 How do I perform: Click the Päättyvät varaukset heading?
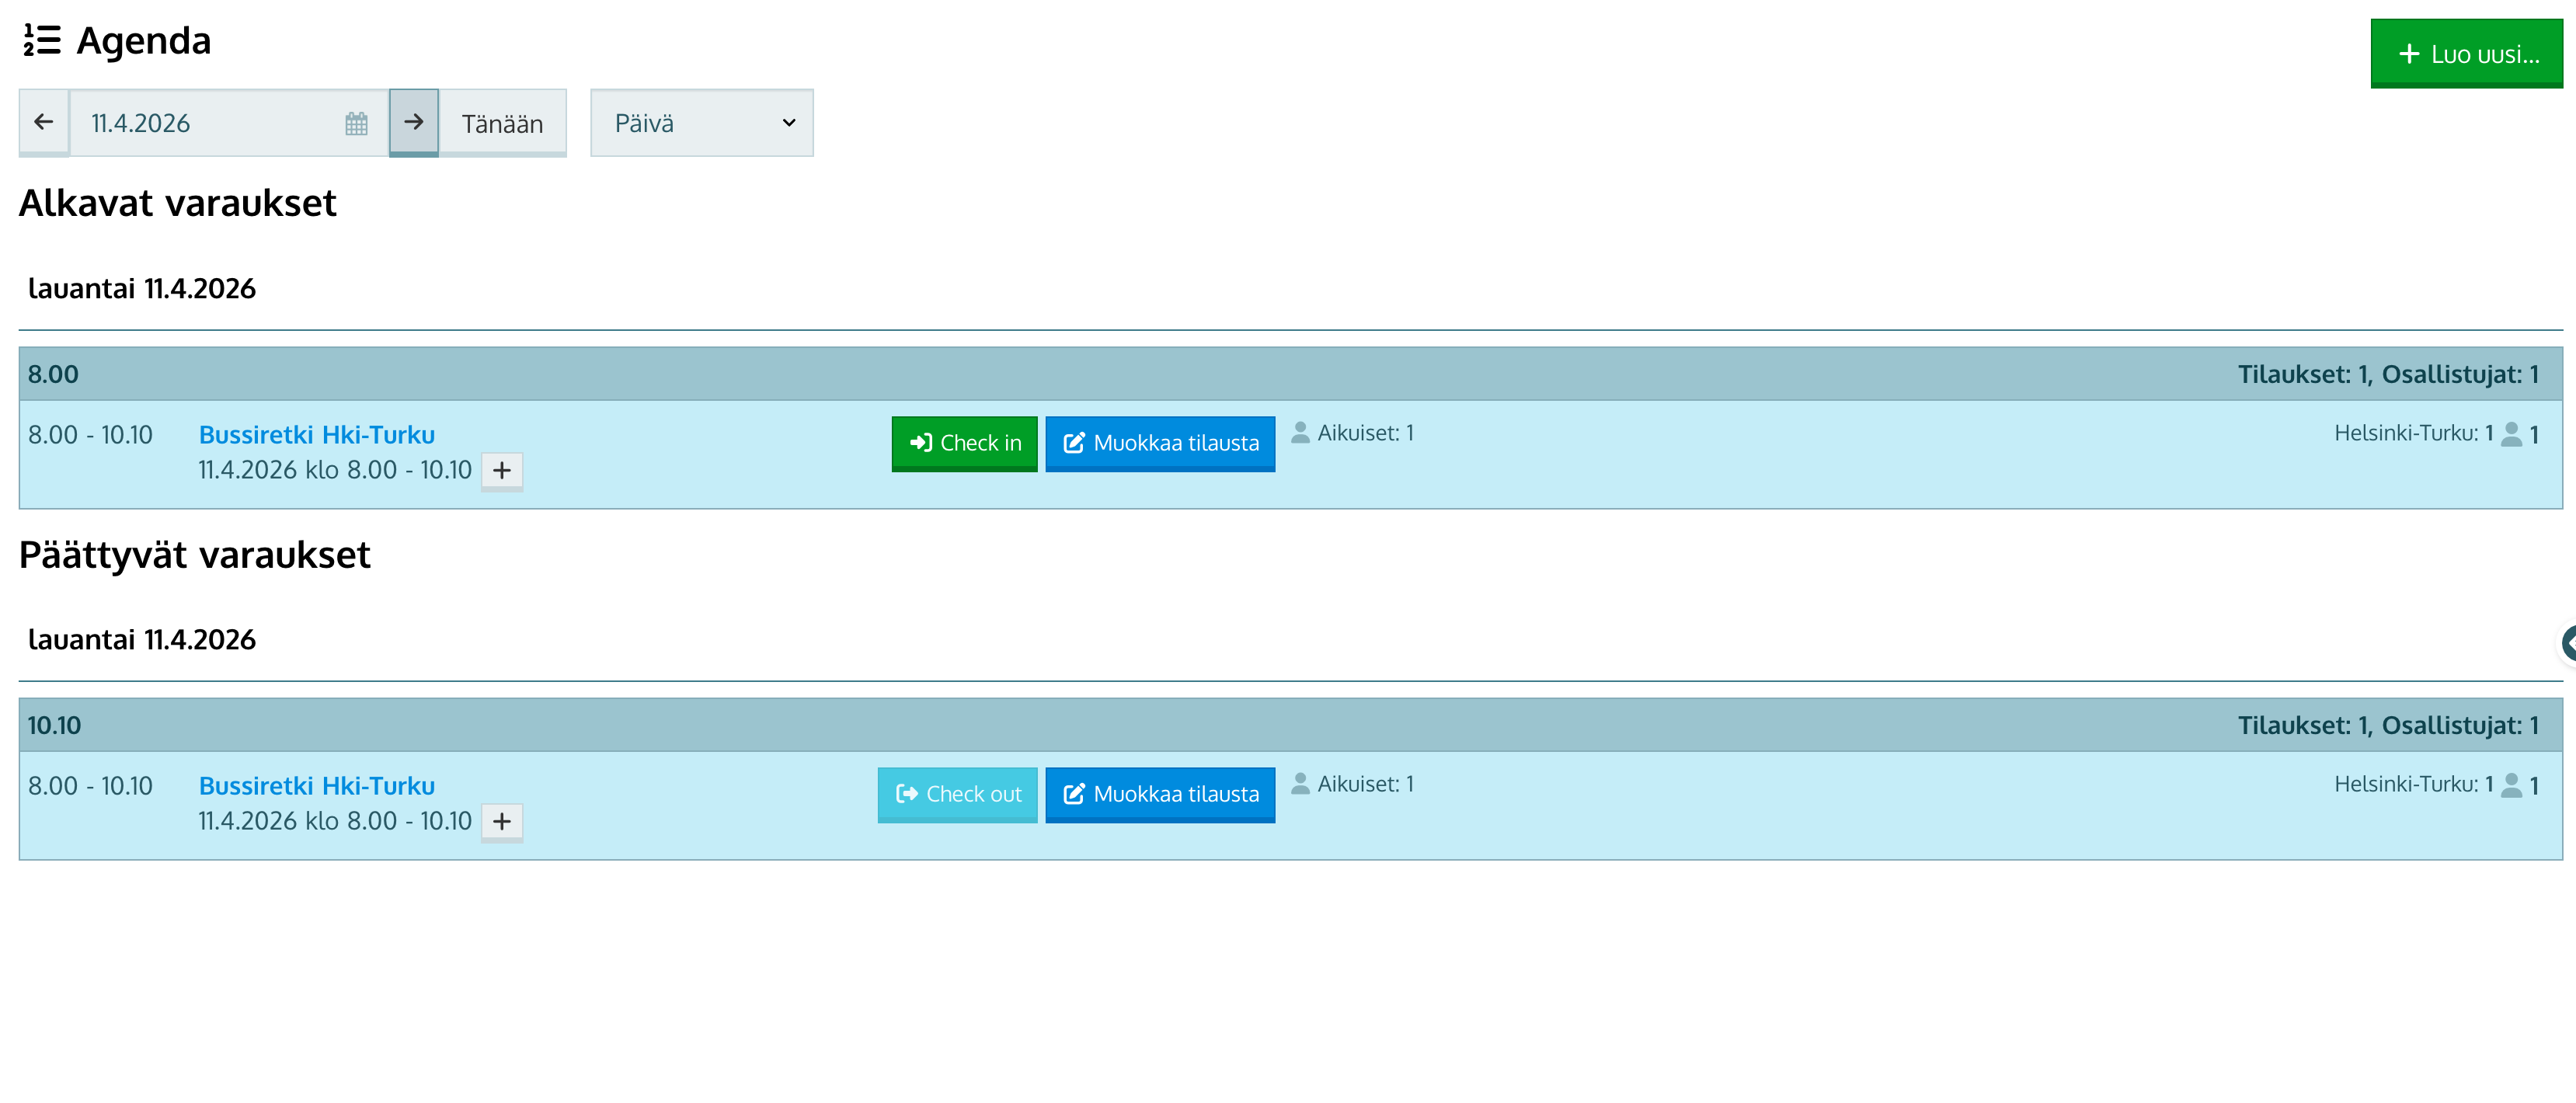(195, 555)
